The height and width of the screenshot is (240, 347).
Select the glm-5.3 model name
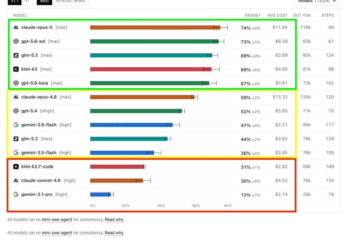pos(29,55)
